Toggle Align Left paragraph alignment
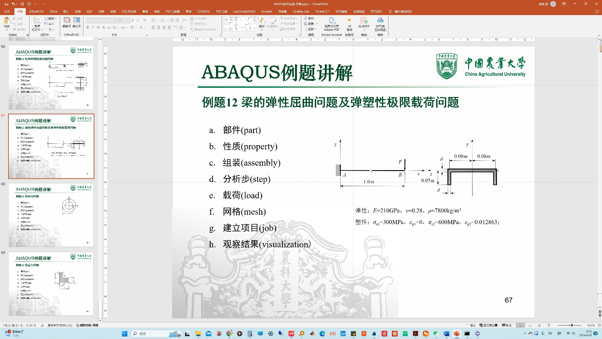This screenshot has height=339, width=602. pyautogui.click(x=153, y=28)
